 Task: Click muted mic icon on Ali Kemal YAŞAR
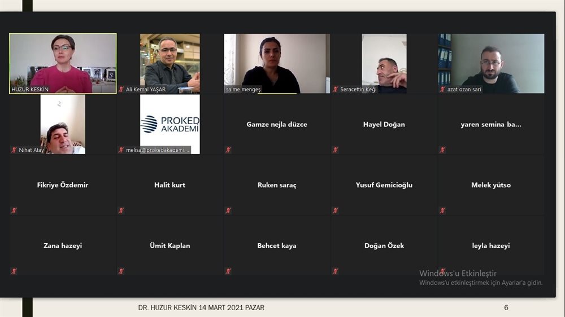(x=121, y=89)
